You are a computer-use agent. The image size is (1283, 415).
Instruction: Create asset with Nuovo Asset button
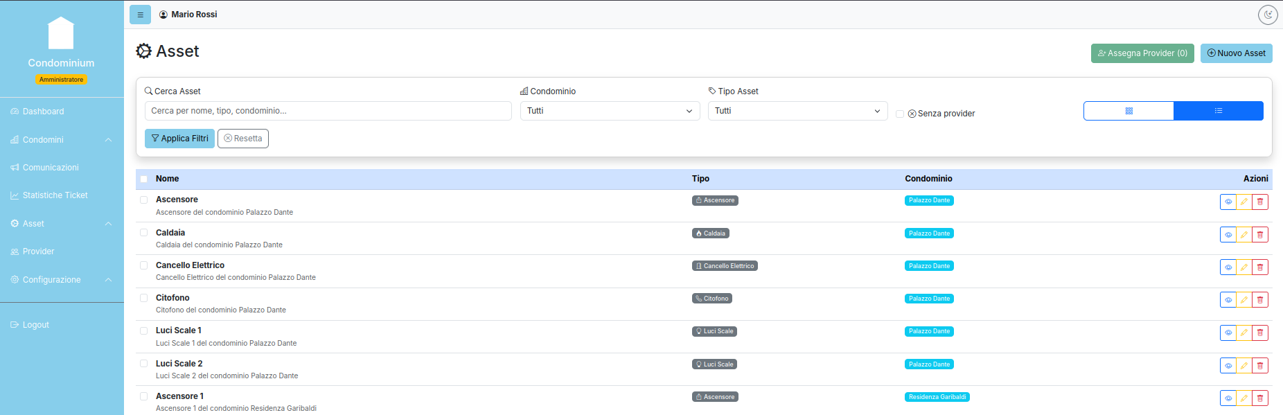(1237, 53)
